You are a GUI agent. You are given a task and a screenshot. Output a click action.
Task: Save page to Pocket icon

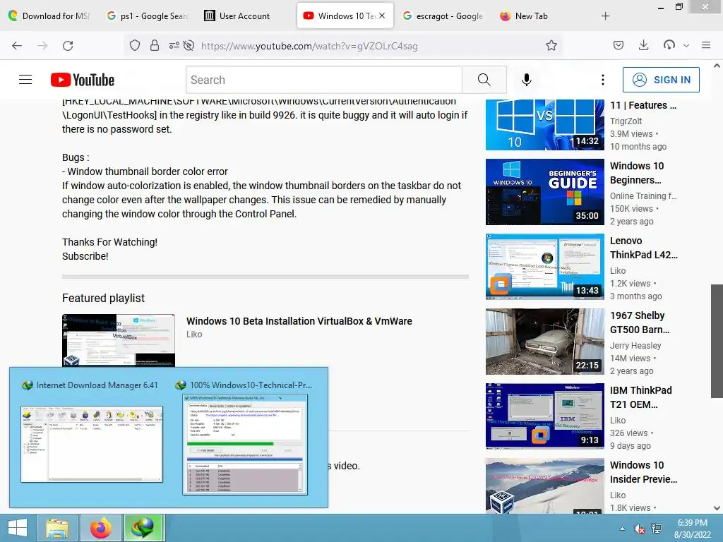(619, 45)
